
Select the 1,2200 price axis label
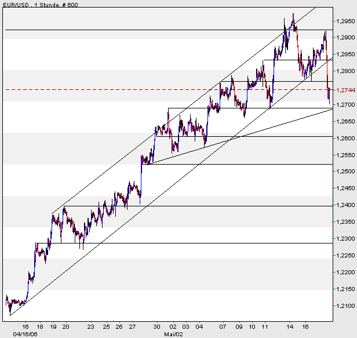tap(345, 272)
